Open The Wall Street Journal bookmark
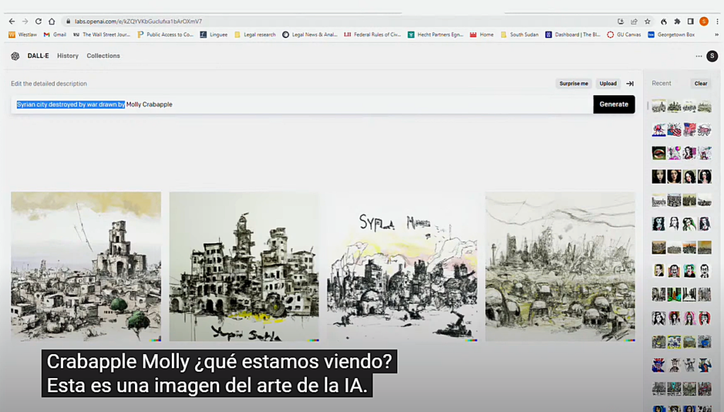The height and width of the screenshot is (412, 724). click(x=102, y=35)
